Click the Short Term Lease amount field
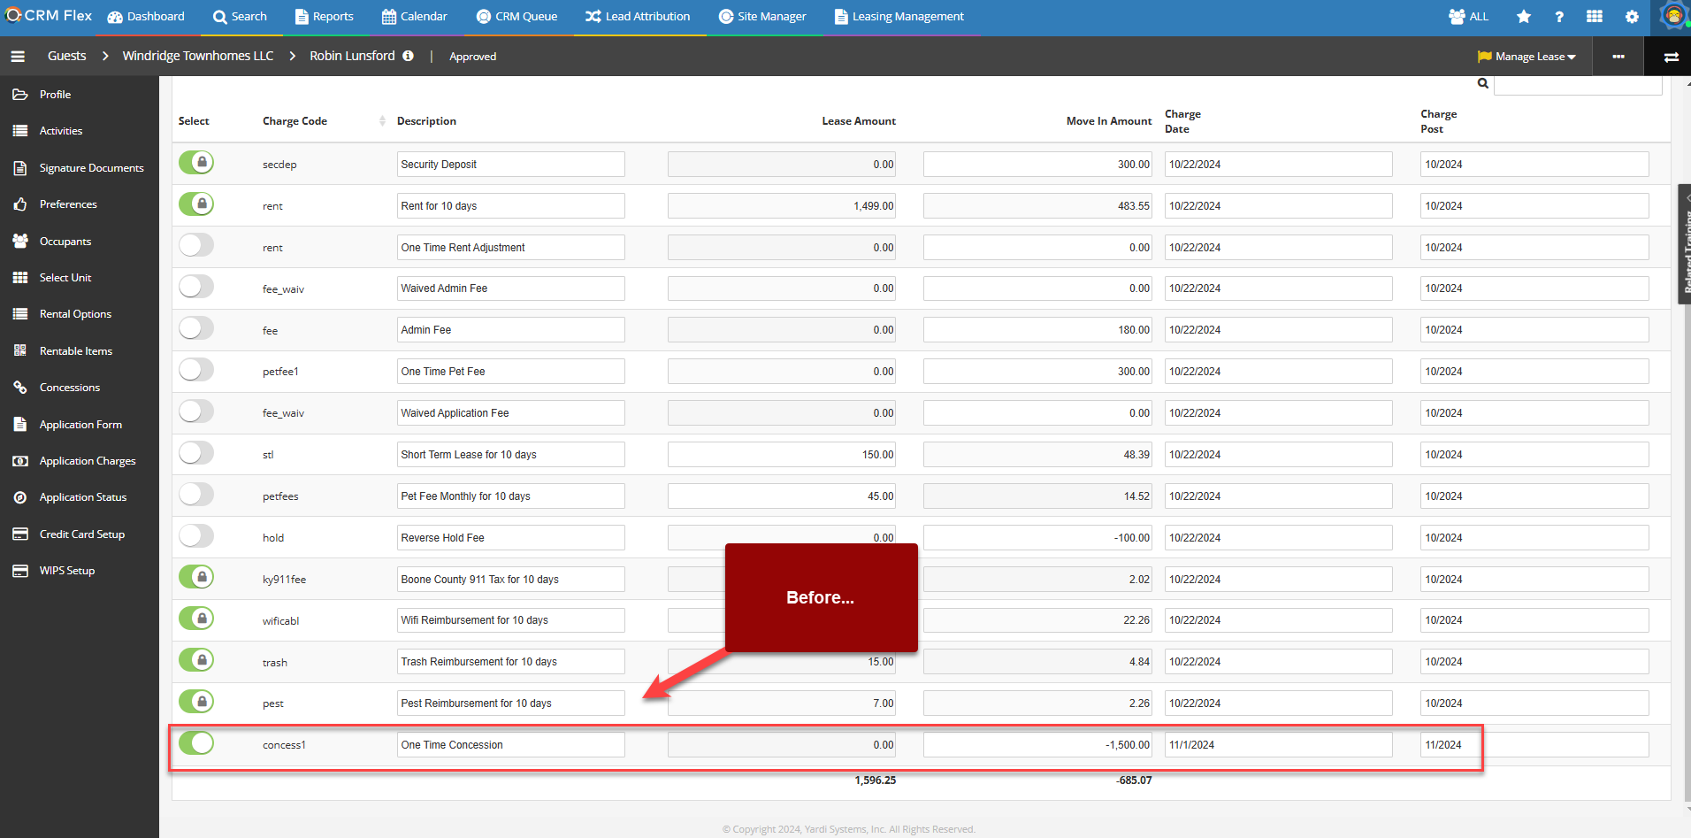The width and height of the screenshot is (1691, 838). [781, 455]
